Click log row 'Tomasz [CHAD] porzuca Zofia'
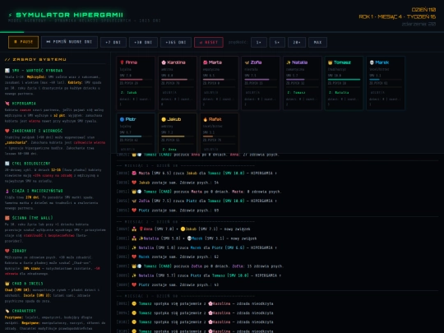Screen dimensions: 444x333 pos(277,266)
